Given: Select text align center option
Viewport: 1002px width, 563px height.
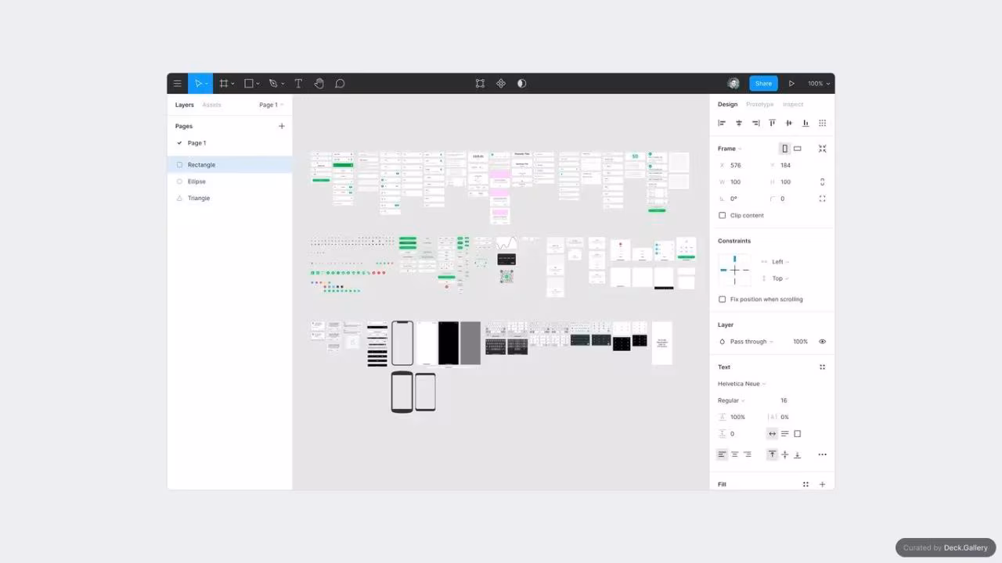Looking at the screenshot, I should pos(734,454).
